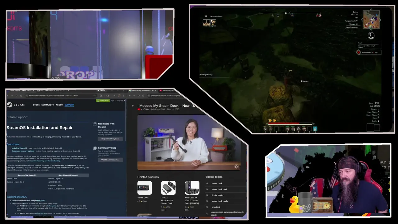The height and width of the screenshot is (224, 398).
Task: Open the JSAUX ModCase for Steam Deck product
Action: (168, 188)
